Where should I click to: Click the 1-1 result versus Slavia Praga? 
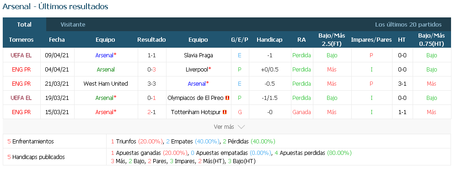tap(151, 55)
